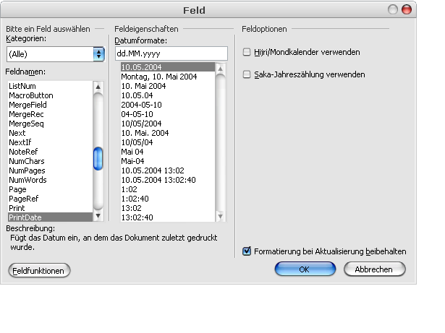Select date format 10. Mai 2004
The height and width of the screenshot is (333, 445).
168,86
